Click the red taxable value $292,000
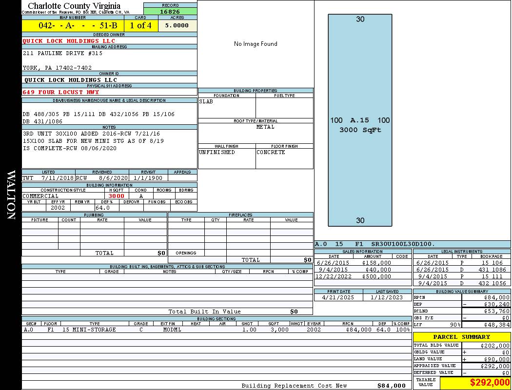This screenshot has width=512, height=390. pyautogui.click(x=490, y=383)
